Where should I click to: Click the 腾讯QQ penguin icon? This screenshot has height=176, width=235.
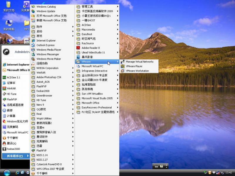point(4,143)
